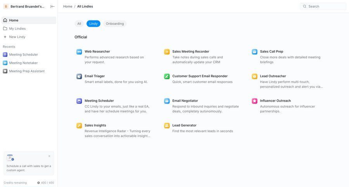Click the Sales Insights title
Viewport: 349px width, 187px height.
(95, 125)
